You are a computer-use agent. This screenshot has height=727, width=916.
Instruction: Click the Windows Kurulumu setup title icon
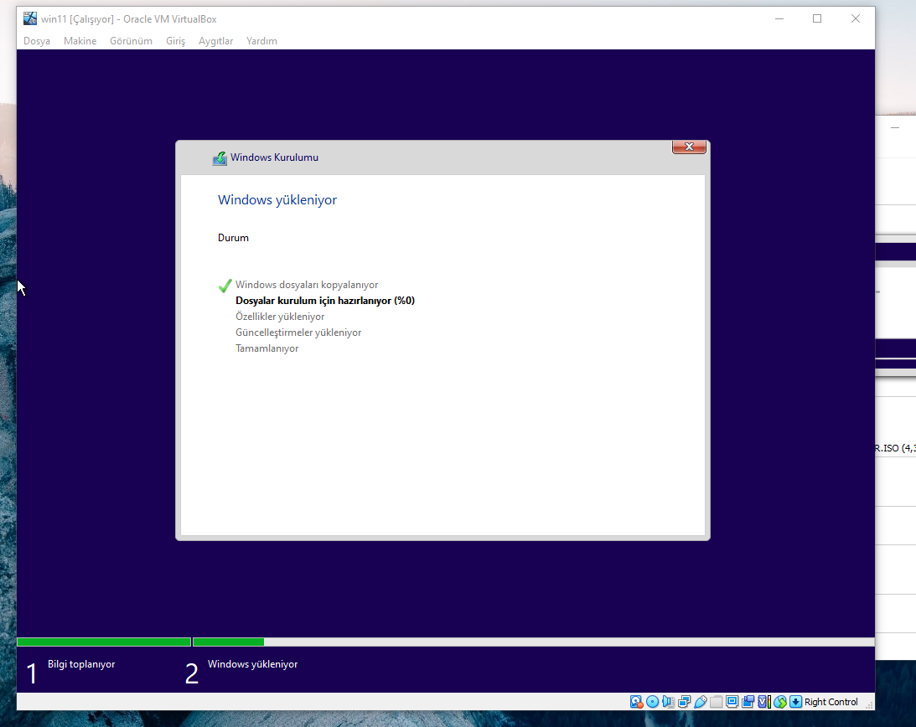(220, 158)
